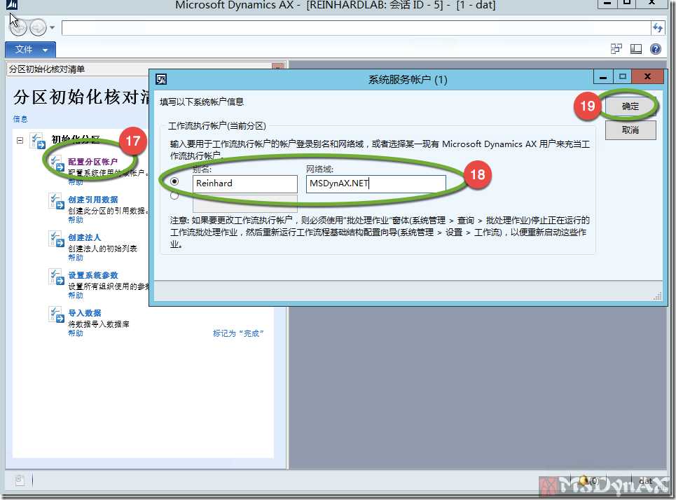Click the Dynamics AX application logo icon
Image resolution: width=676 pixels, height=500 pixels.
coord(12,4)
